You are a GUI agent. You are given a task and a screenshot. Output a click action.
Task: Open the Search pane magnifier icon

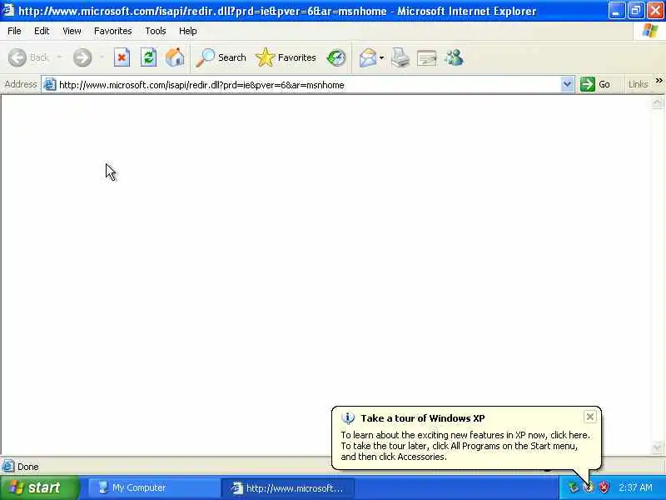point(205,57)
